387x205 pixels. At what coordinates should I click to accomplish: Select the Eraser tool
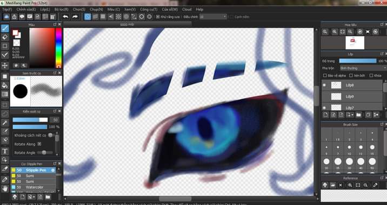pyautogui.click(x=5, y=37)
